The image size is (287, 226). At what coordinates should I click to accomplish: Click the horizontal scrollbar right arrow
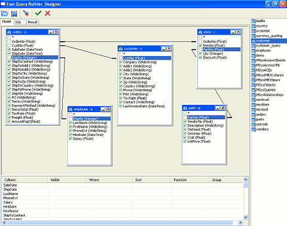(240, 222)
